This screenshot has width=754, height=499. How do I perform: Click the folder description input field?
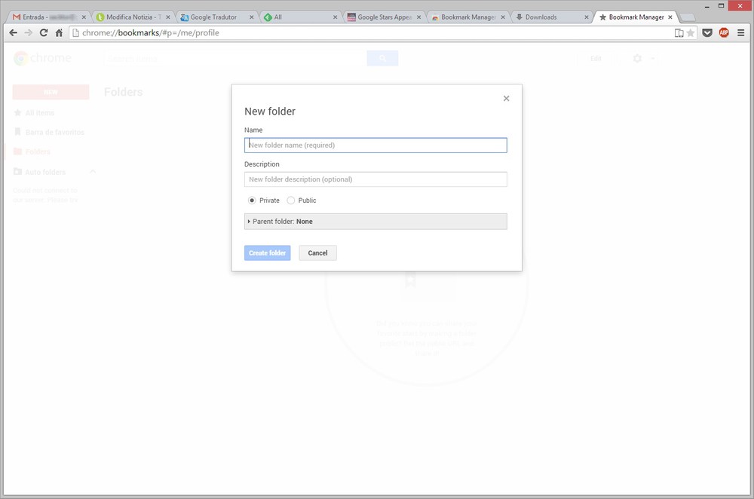pyautogui.click(x=375, y=179)
